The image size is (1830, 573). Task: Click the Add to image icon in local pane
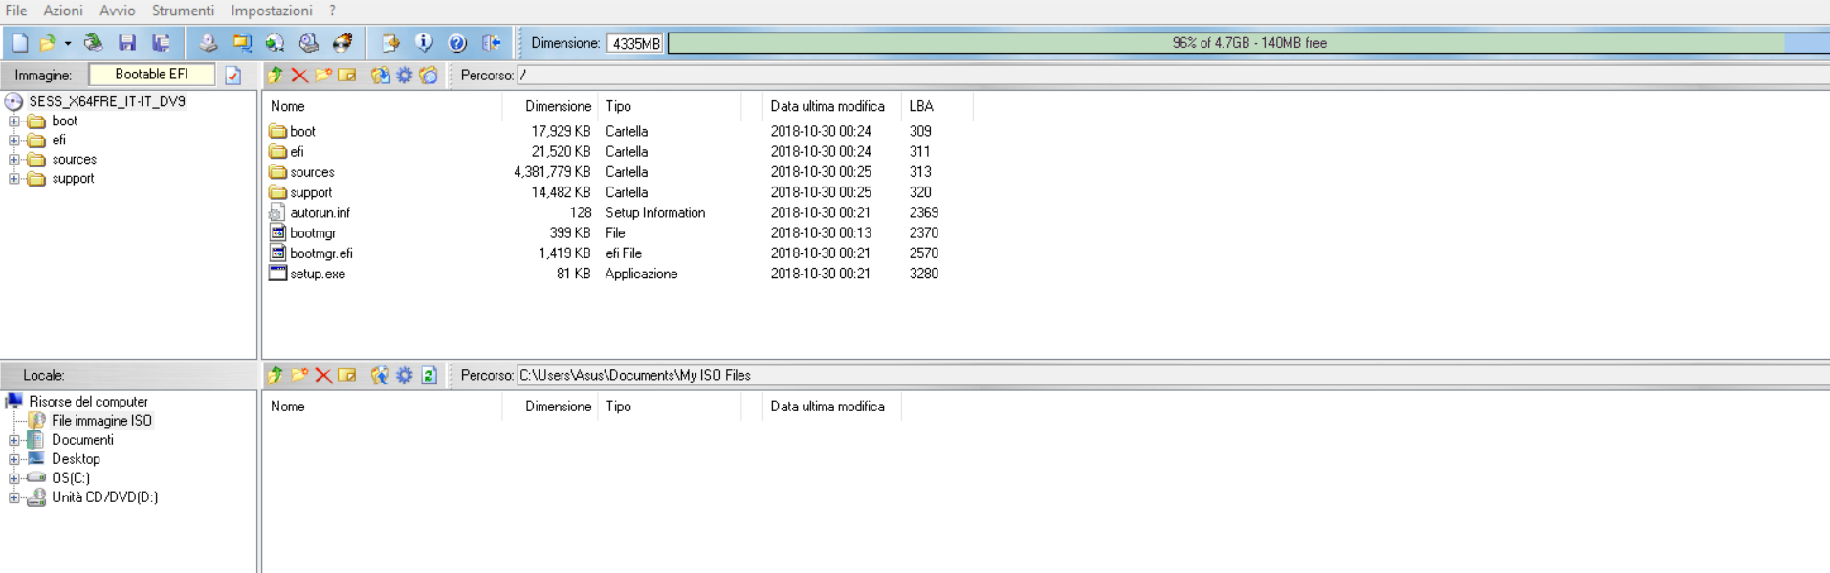pyautogui.click(x=380, y=375)
